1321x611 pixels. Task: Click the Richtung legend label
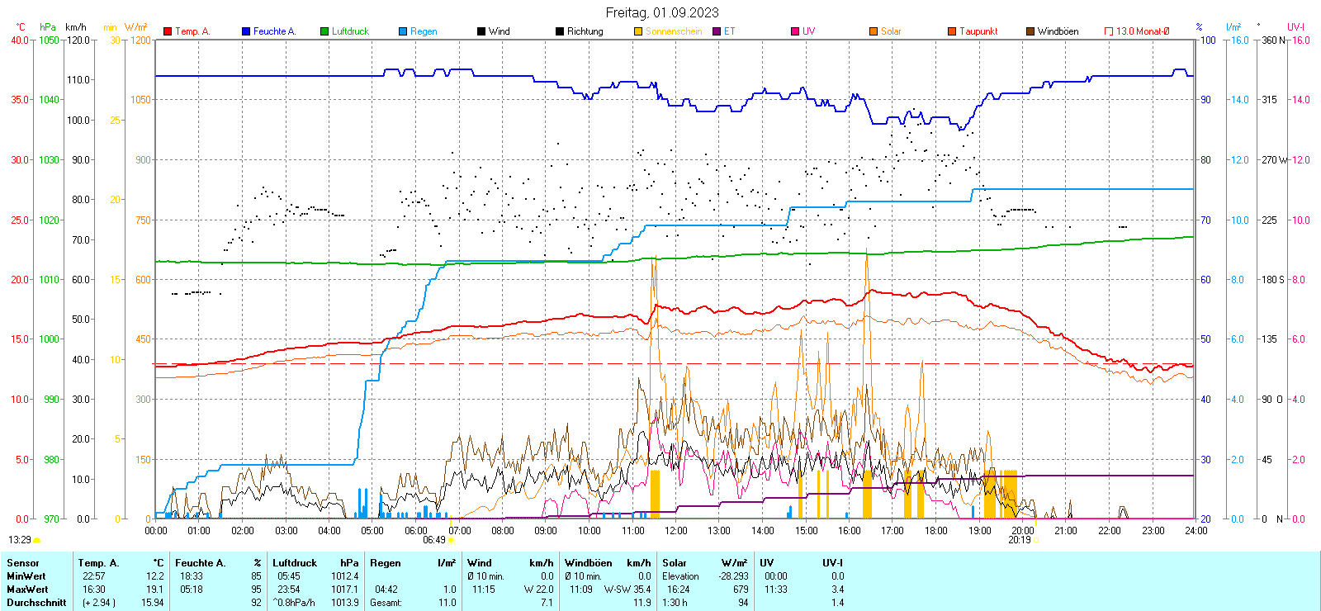(x=585, y=31)
